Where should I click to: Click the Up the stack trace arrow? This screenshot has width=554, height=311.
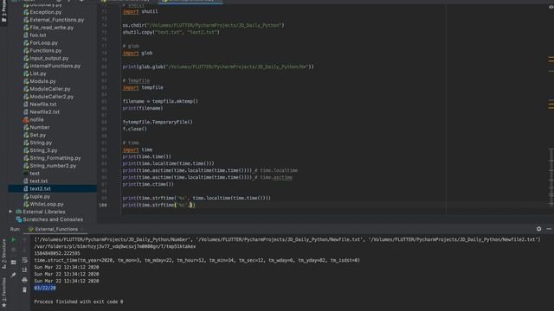tap(24, 240)
